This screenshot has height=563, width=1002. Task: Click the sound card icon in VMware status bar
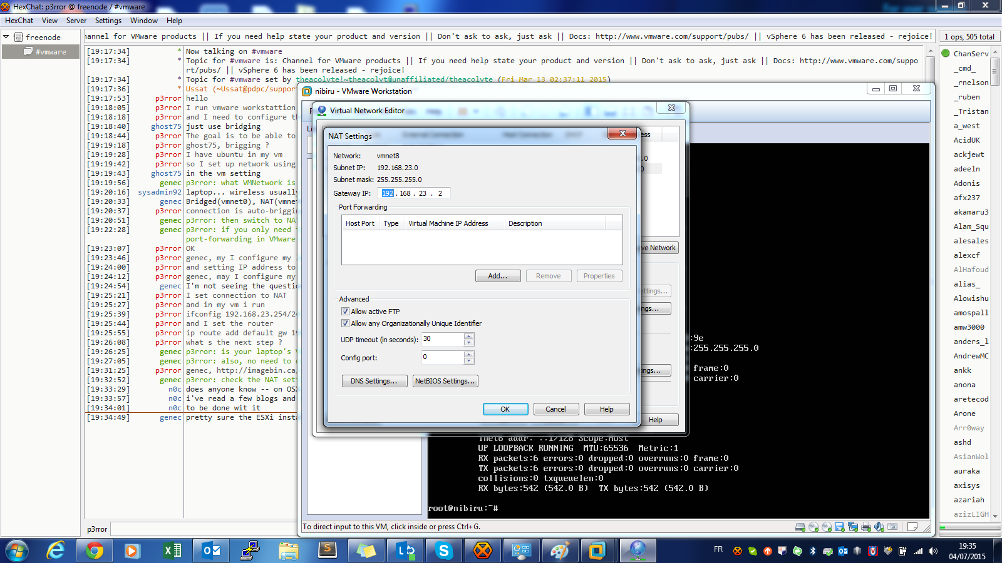[x=879, y=527]
